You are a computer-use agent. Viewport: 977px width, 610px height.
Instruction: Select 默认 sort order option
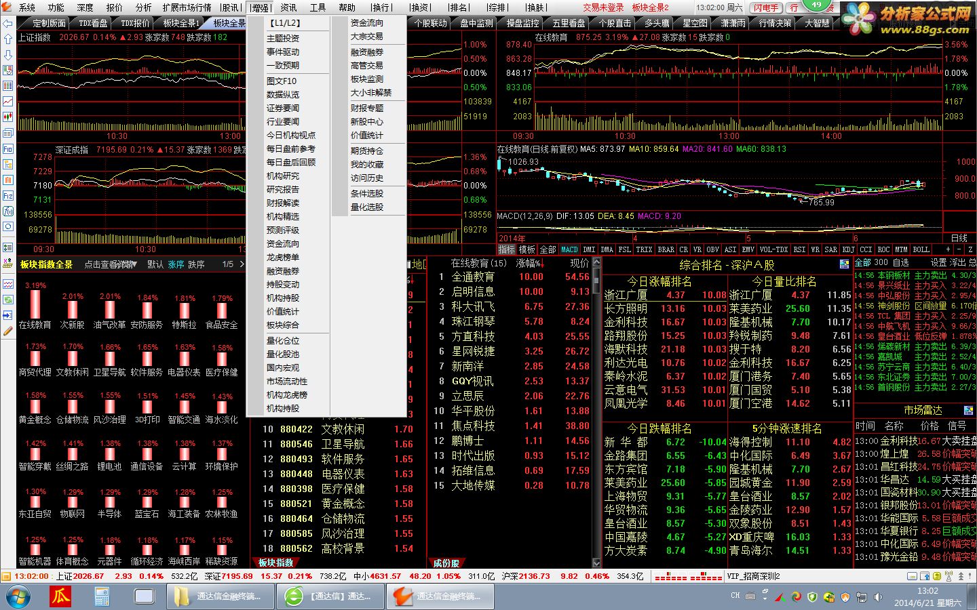(x=155, y=264)
